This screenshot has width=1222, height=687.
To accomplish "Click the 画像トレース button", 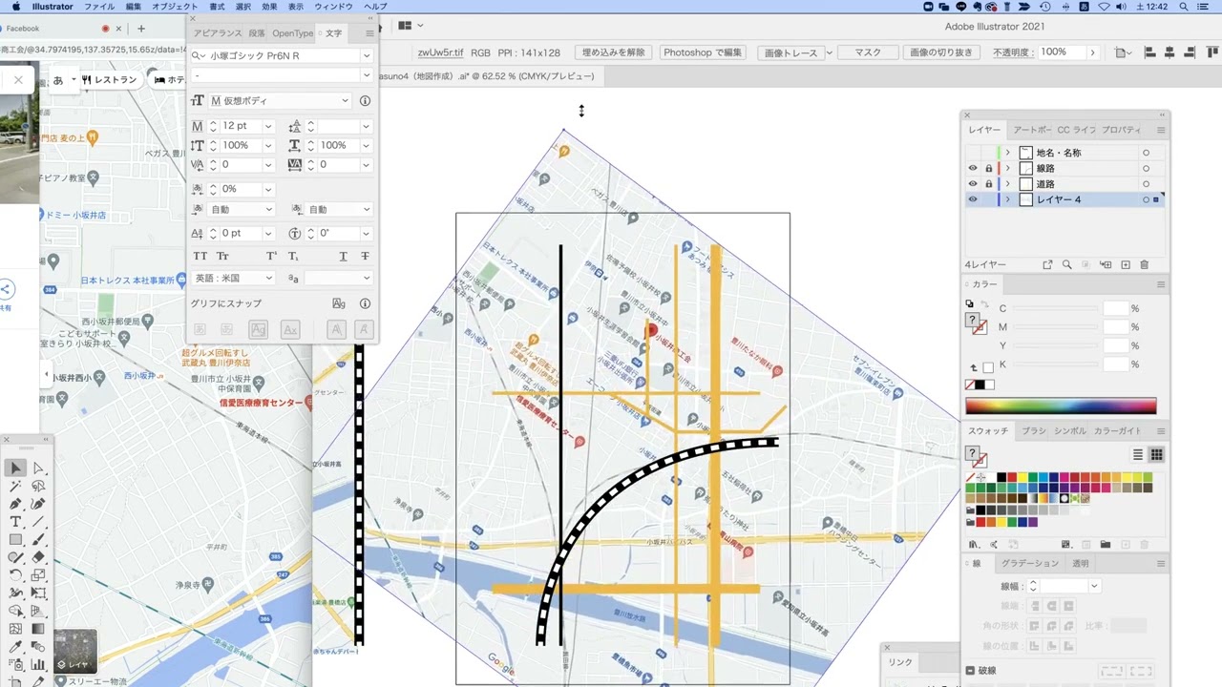I will coord(790,52).
